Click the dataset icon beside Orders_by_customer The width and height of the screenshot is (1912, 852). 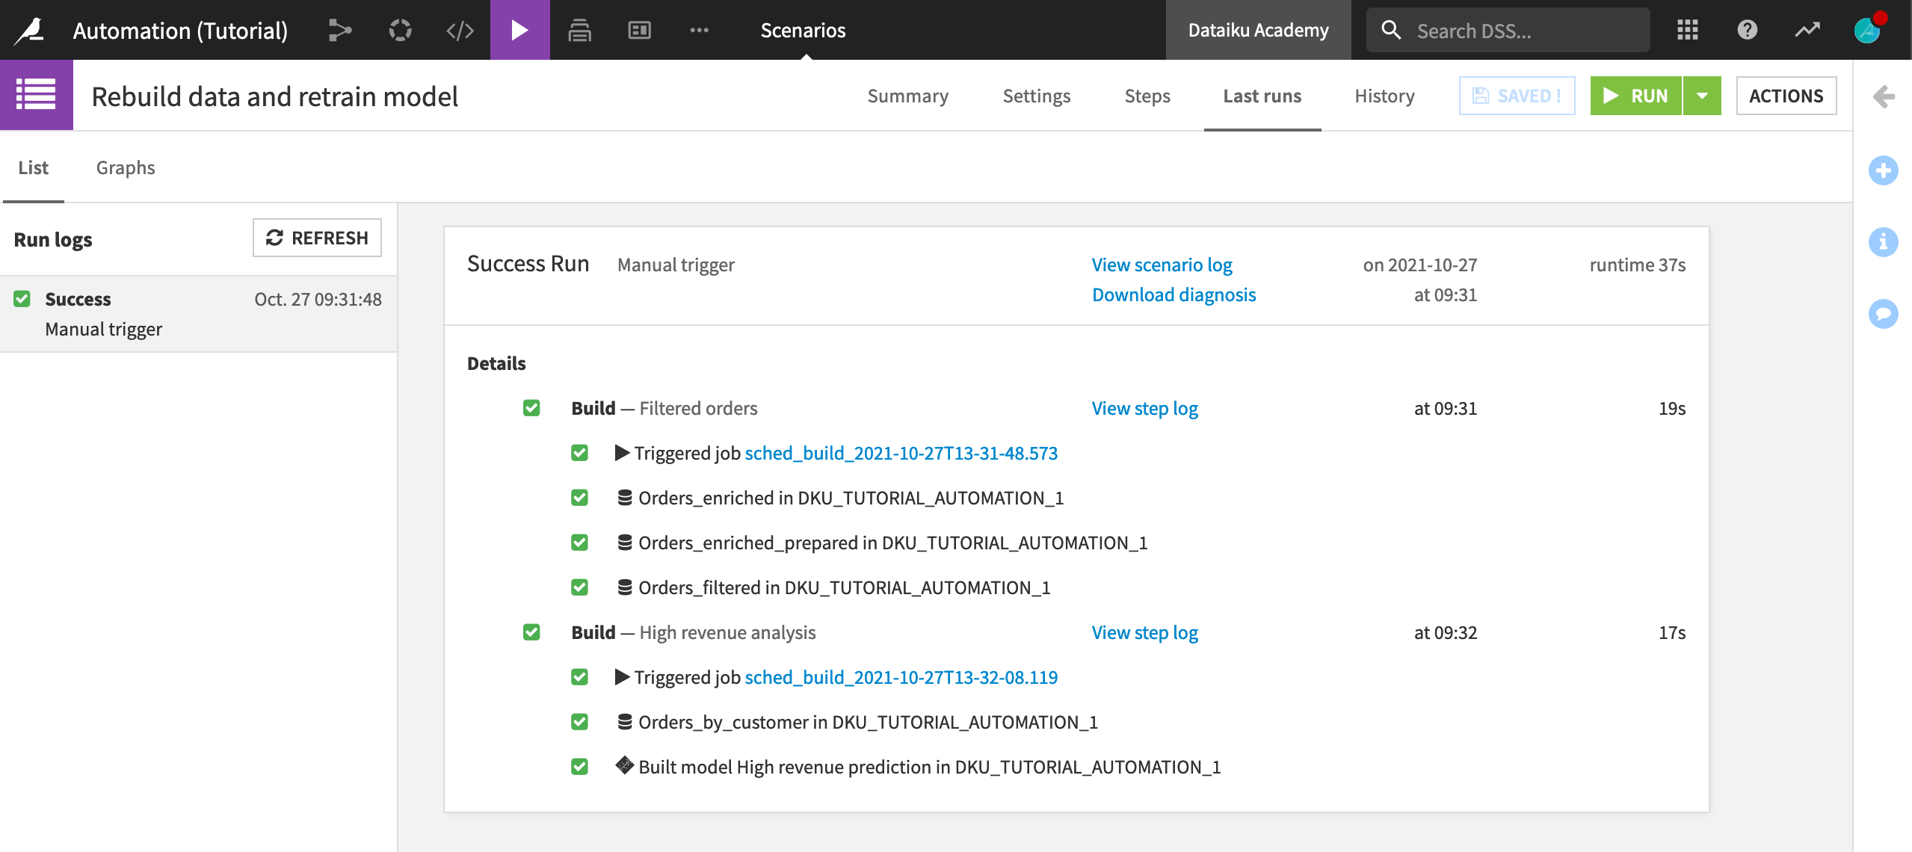pyautogui.click(x=625, y=722)
